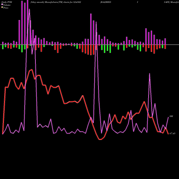Screen dimensions: 179x179
Task: Click the '(RAAJMED' symbol text
Action: coord(106,2)
